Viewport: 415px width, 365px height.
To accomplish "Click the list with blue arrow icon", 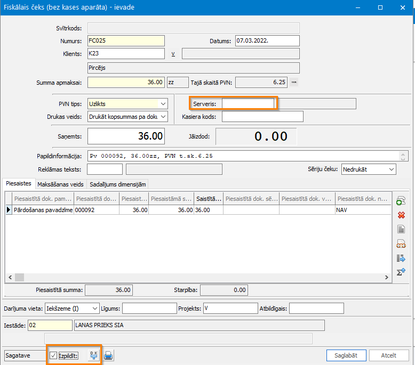I will tap(401, 258).
